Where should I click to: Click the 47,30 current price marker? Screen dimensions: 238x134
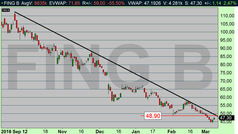coord(226,118)
